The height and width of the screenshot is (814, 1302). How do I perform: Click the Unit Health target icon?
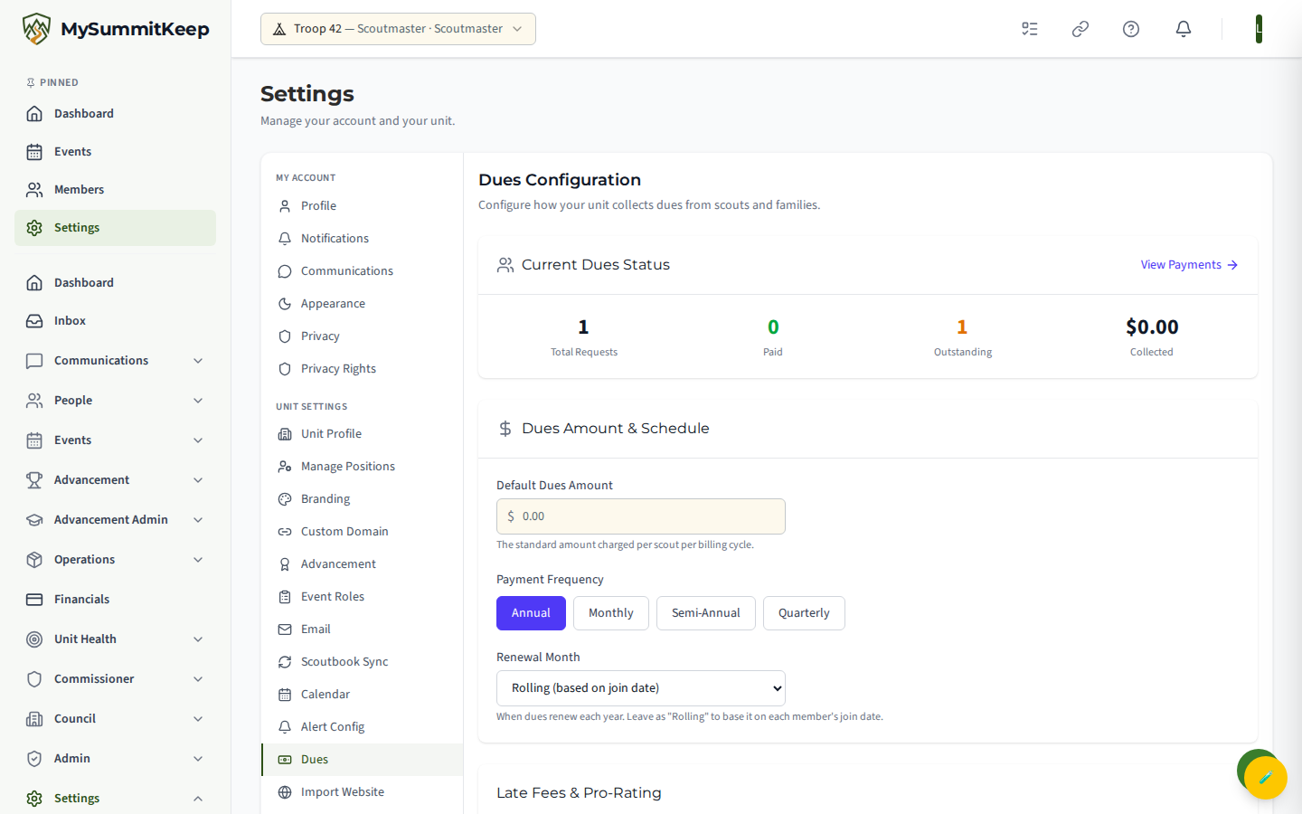pos(34,639)
